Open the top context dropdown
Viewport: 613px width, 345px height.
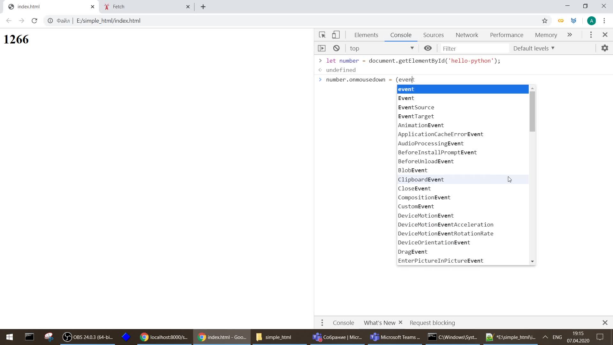coord(382,48)
